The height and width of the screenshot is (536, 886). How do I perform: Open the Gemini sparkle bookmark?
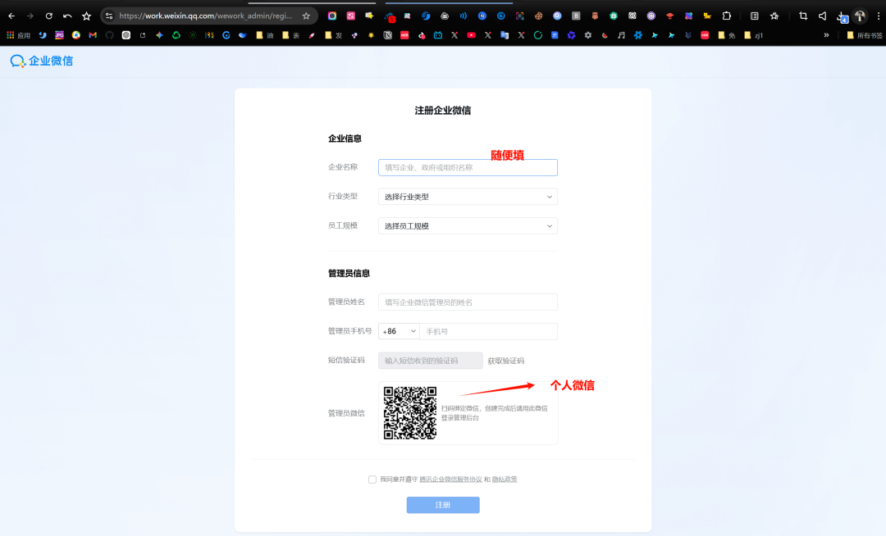pos(159,35)
